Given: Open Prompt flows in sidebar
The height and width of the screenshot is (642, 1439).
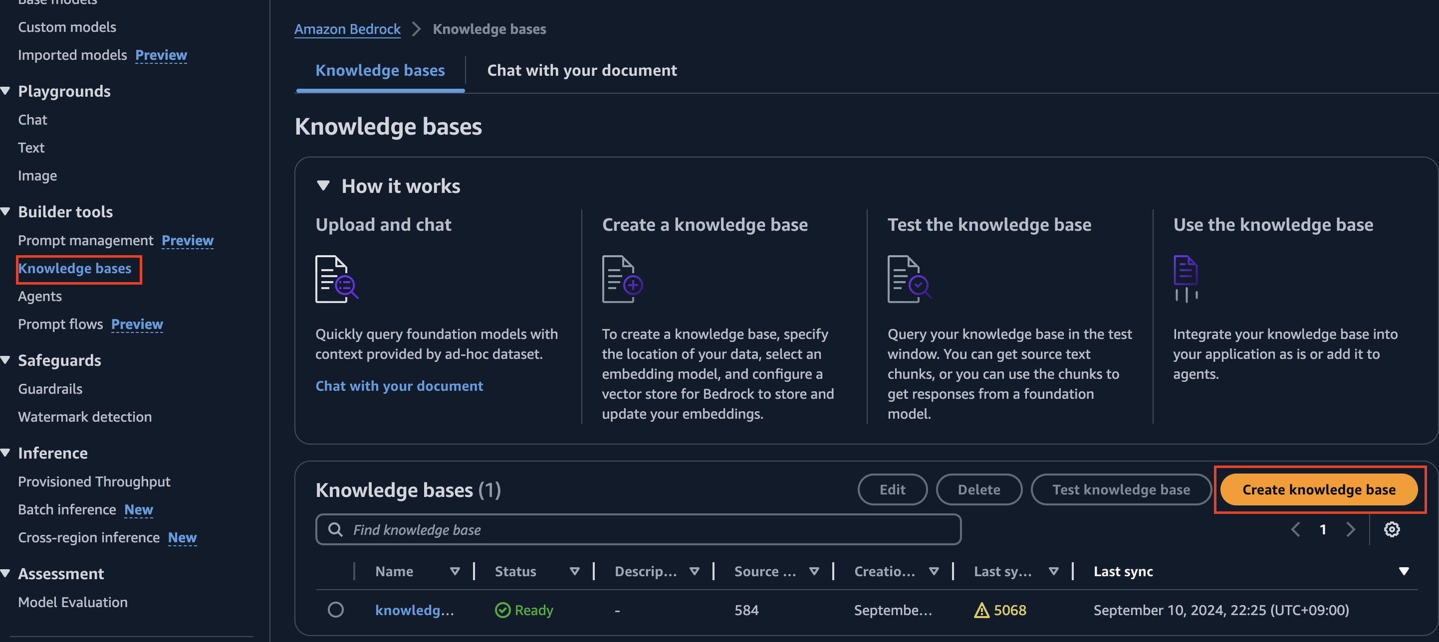Looking at the screenshot, I should 60,324.
